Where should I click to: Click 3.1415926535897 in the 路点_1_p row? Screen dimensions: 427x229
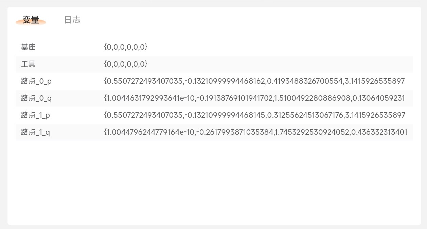click(x=375, y=115)
